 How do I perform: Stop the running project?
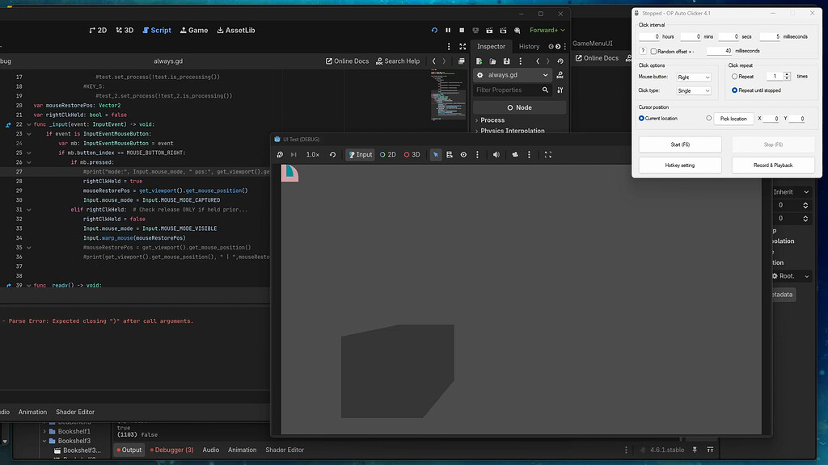(462, 31)
